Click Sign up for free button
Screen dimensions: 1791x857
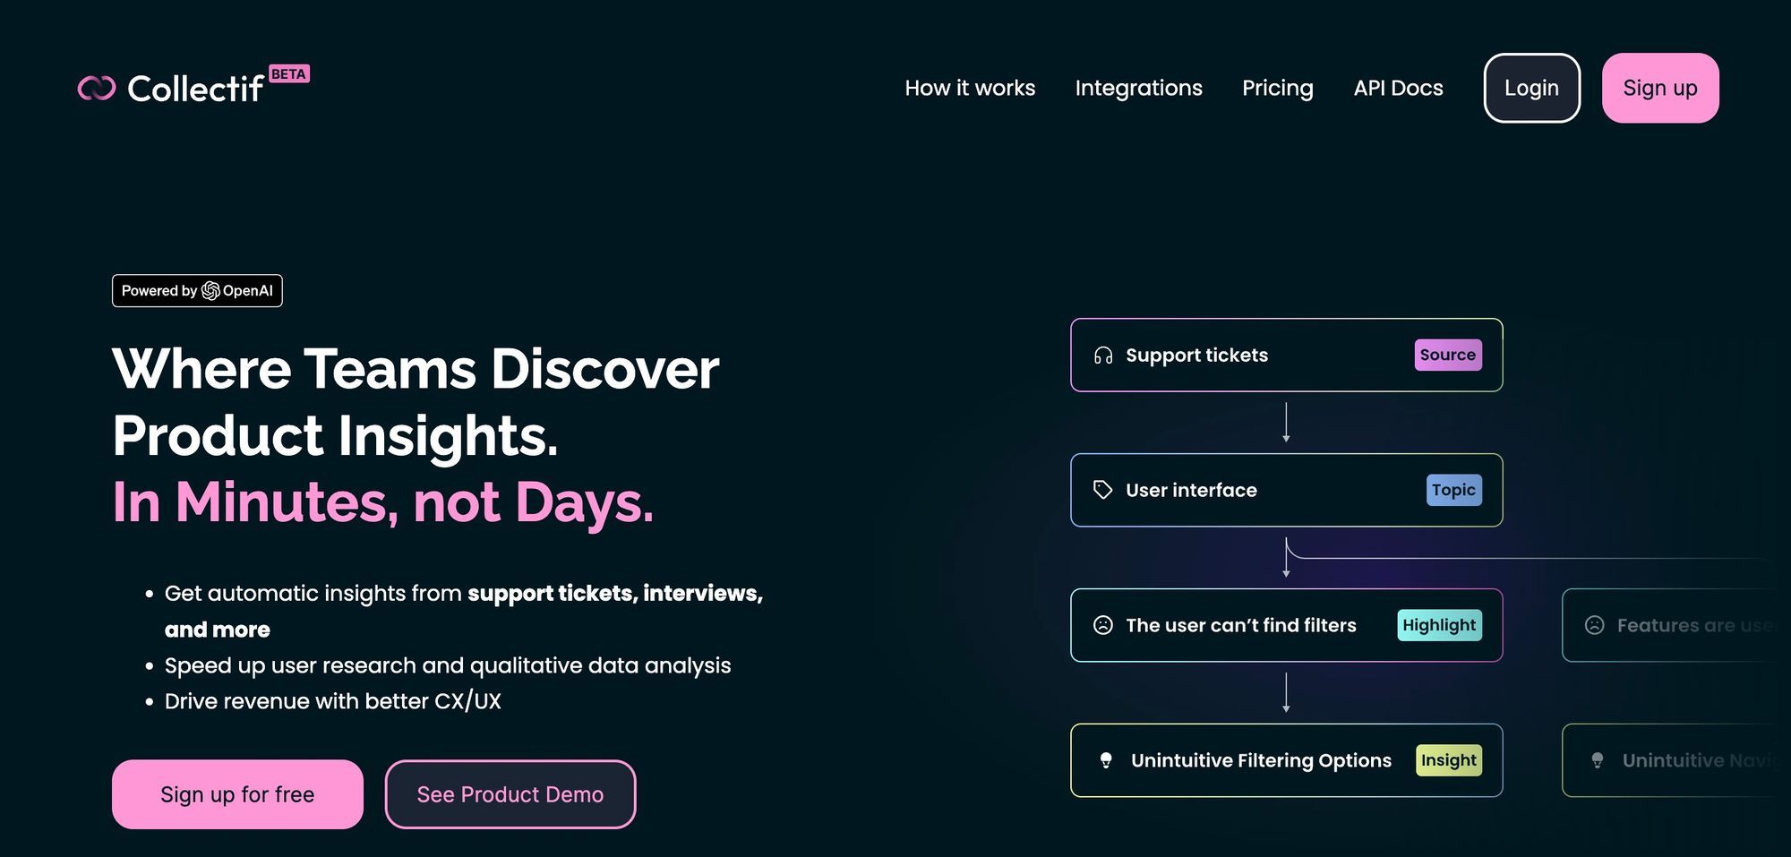tap(237, 794)
